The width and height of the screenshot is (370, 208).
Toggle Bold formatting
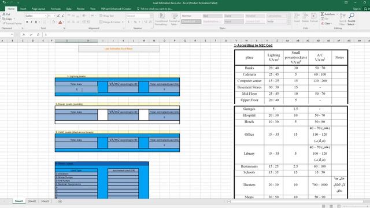pos(27,22)
